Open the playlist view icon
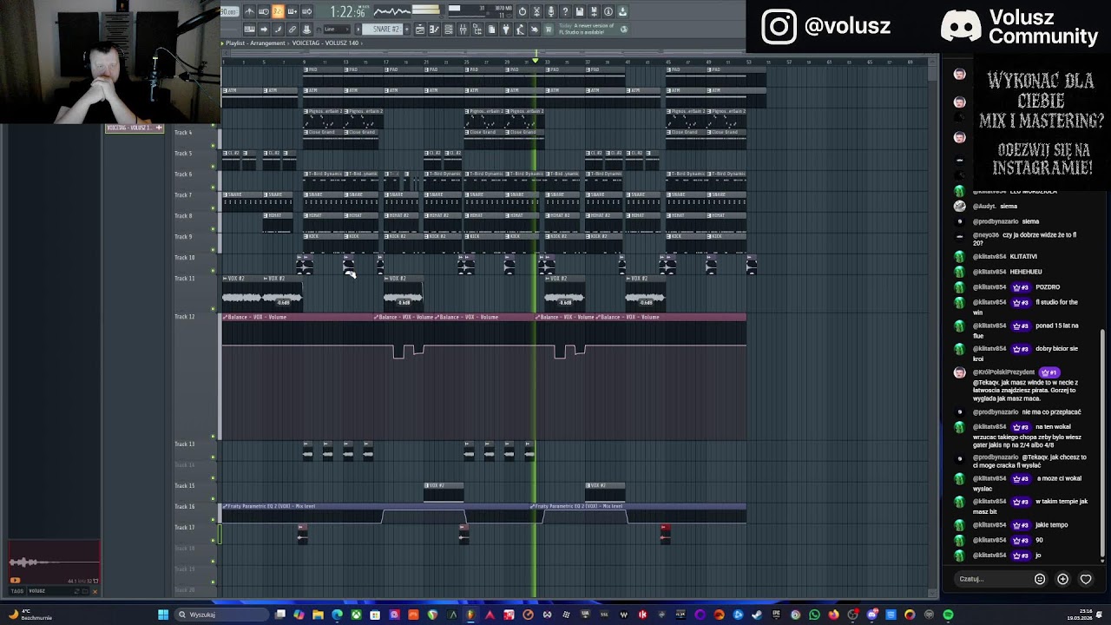1111x625 pixels. click(420, 30)
